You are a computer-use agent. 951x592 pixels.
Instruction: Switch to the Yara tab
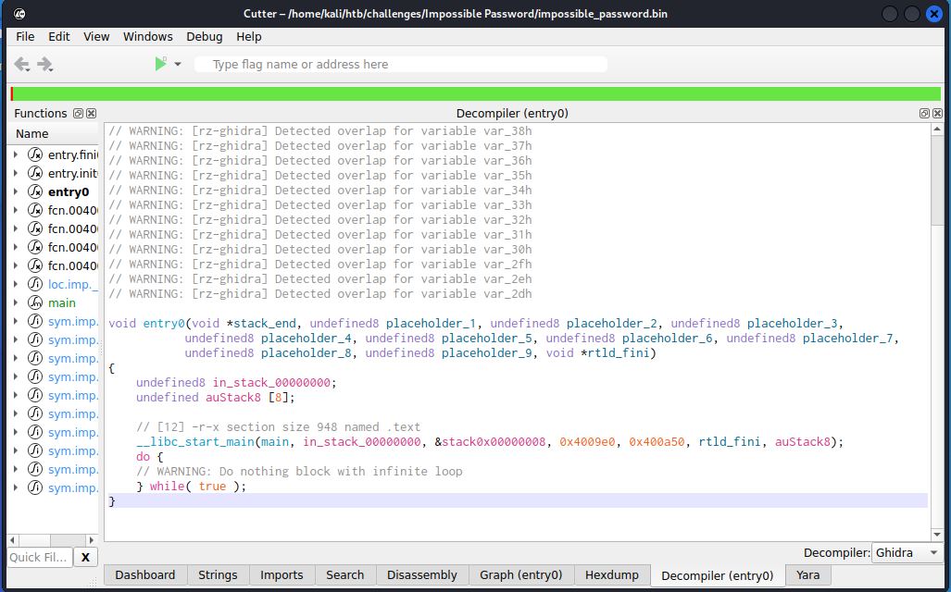807,575
